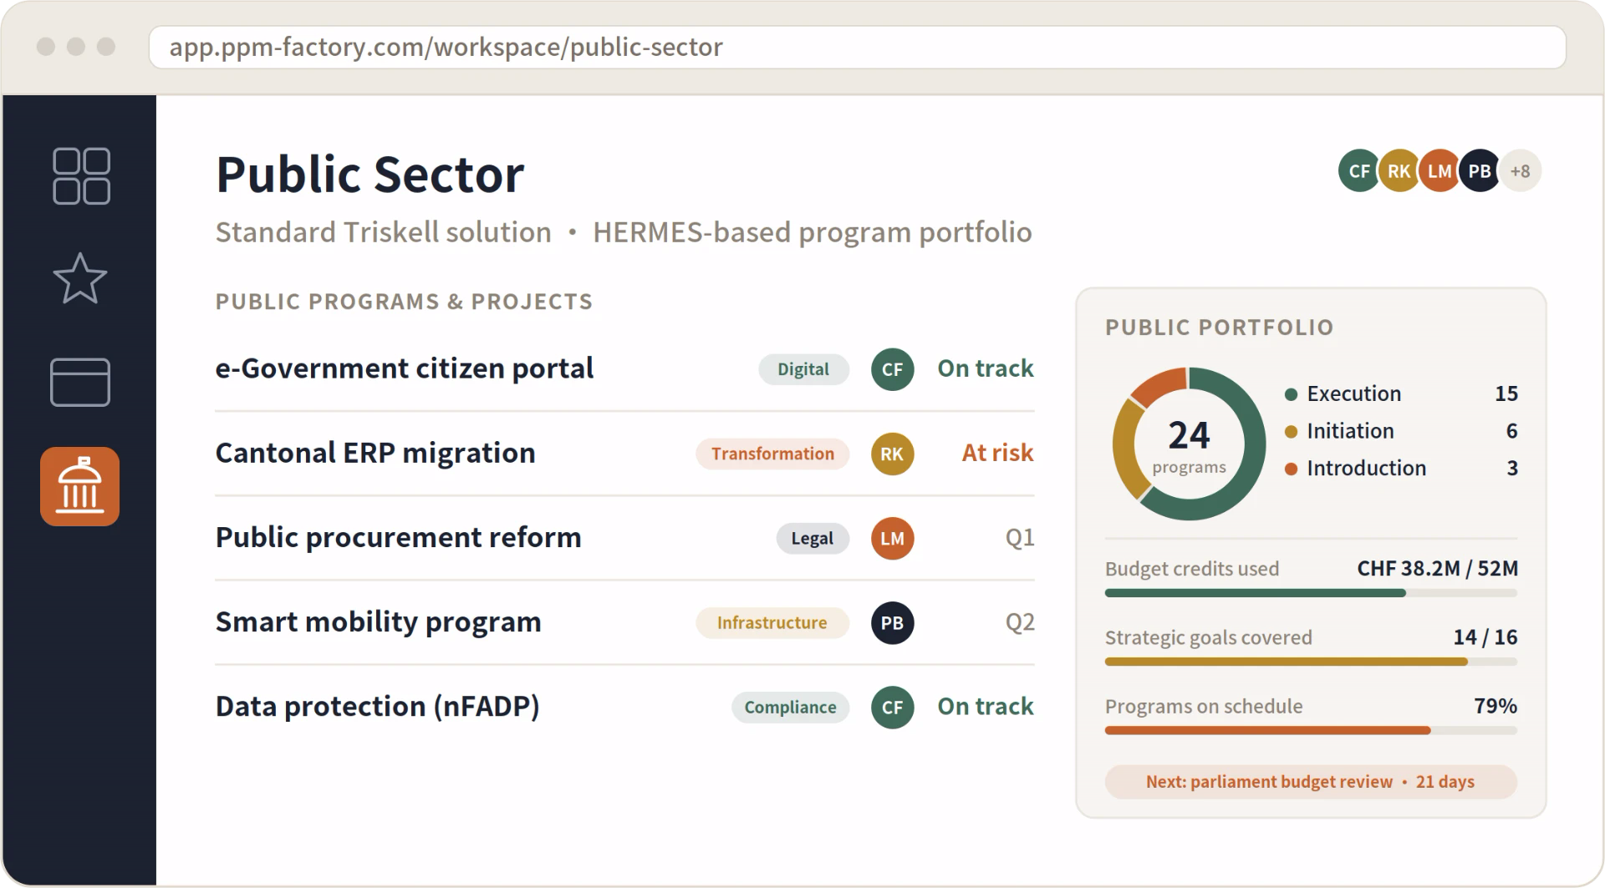Open the dashboard grid icon in sidebar
1605x888 pixels.
click(x=81, y=176)
